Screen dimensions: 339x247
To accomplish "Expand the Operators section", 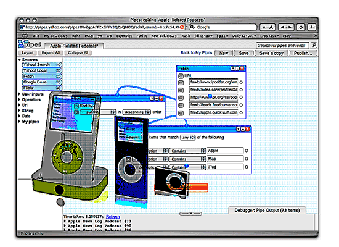I will [x=20, y=99].
